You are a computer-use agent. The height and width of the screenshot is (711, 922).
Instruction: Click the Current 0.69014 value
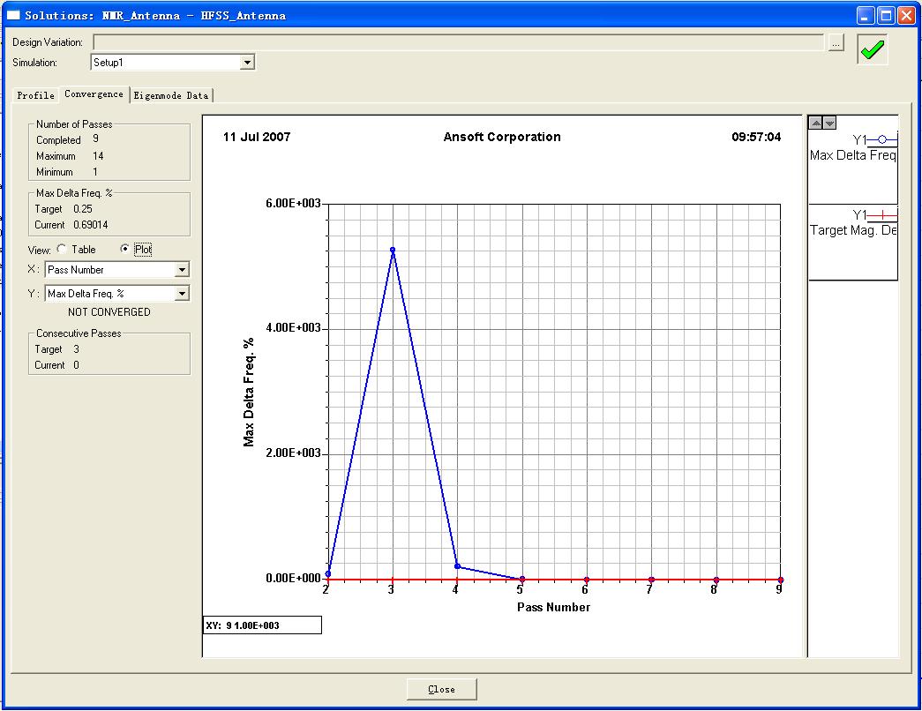click(x=91, y=225)
